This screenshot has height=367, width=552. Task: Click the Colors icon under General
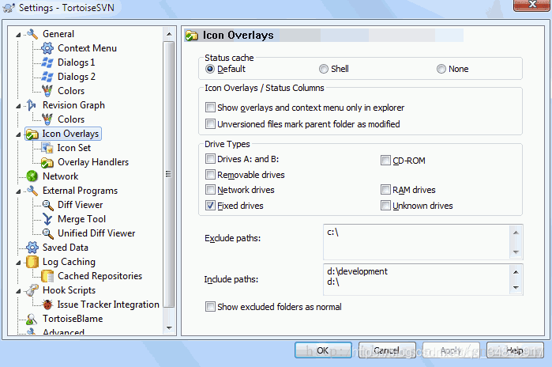[47, 91]
